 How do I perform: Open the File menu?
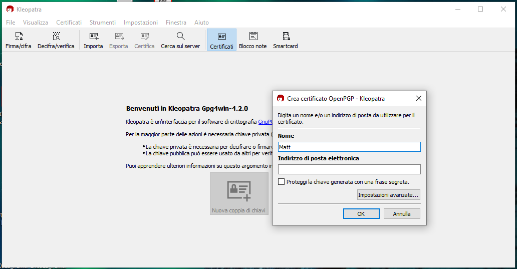[11, 23]
